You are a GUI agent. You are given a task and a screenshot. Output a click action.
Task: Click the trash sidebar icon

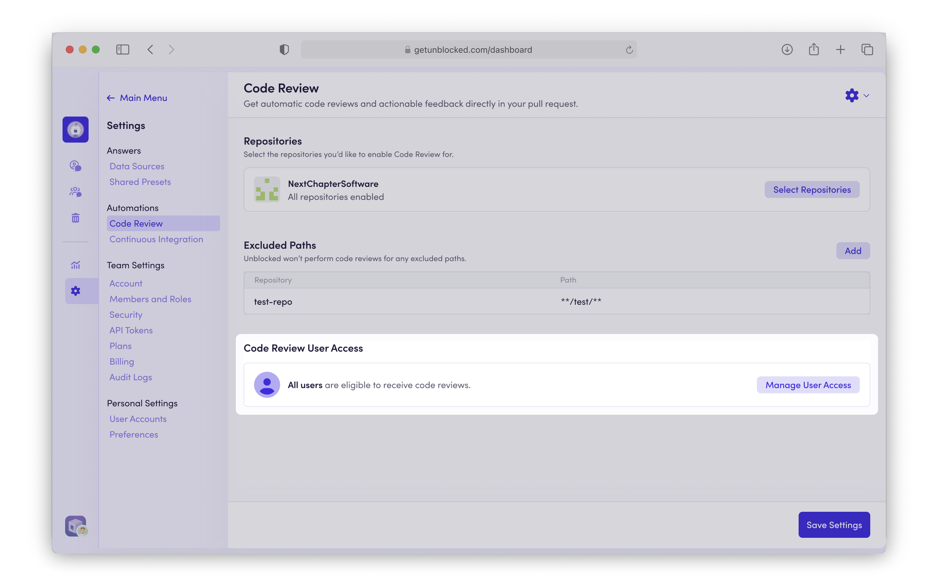tap(75, 218)
